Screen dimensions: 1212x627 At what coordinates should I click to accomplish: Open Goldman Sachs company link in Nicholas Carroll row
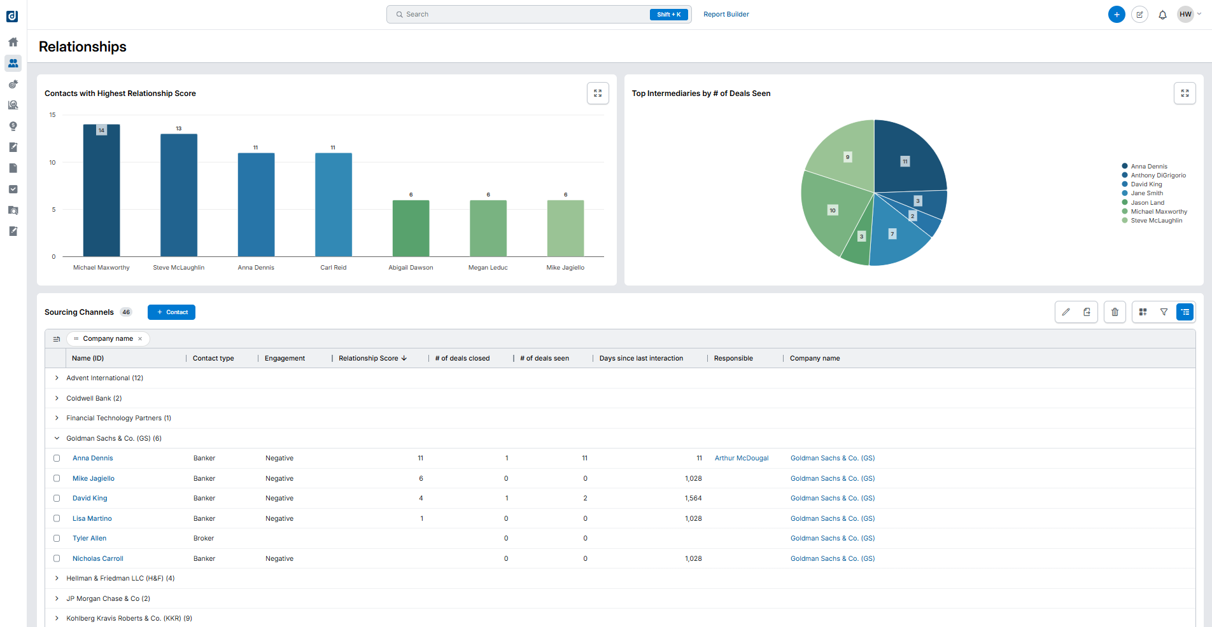(x=833, y=559)
